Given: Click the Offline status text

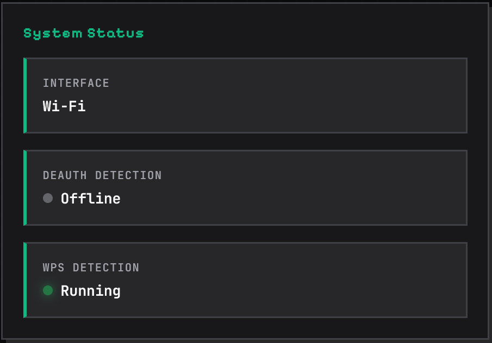Looking at the screenshot, I should [x=90, y=199].
